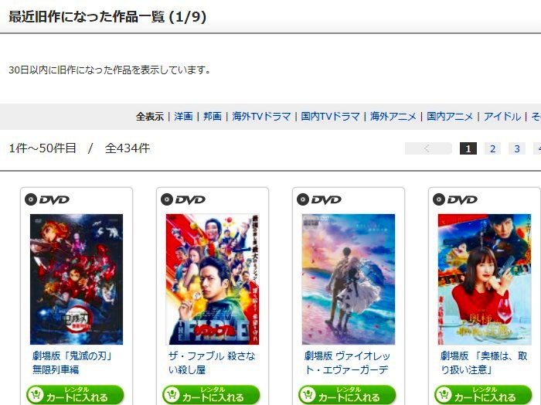Add 鬼滅の刃 無限列車編 to the rental cart
Viewport: 541px width, 405px height.
75,395
